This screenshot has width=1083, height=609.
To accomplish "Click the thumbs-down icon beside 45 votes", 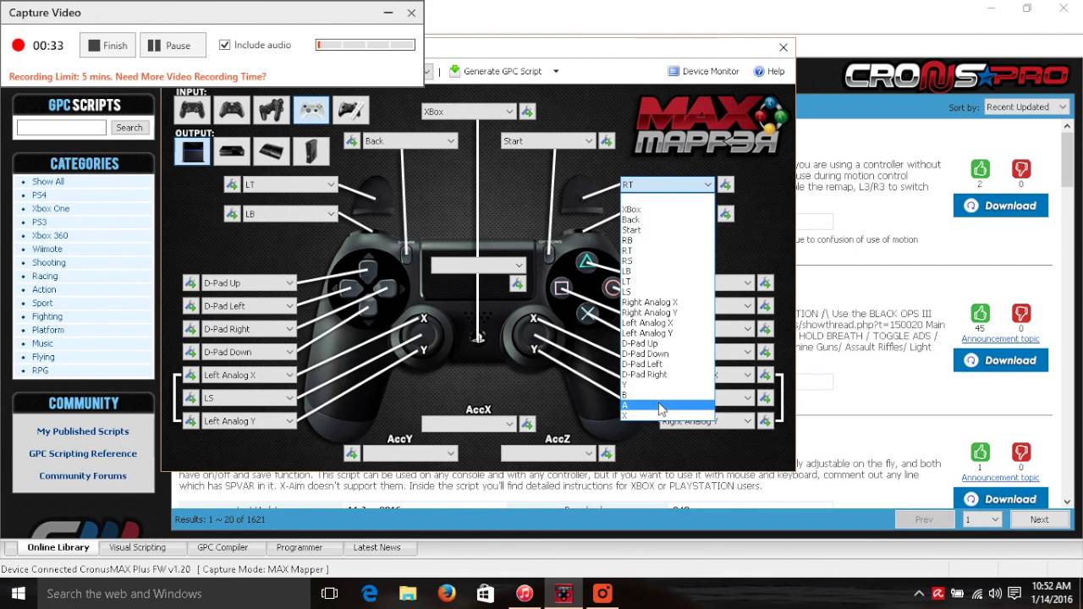I will pos(1021,314).
